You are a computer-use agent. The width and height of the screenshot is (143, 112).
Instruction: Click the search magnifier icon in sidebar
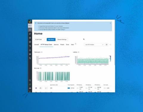click(30, 80)
